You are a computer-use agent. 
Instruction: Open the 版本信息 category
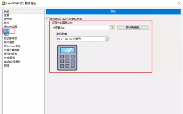pos(9,42)
